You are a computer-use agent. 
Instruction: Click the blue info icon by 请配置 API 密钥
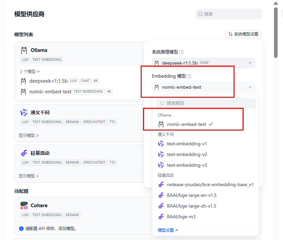[21, 229]
